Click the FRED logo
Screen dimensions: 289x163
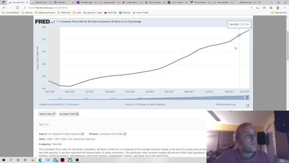(x=45, y=22)
